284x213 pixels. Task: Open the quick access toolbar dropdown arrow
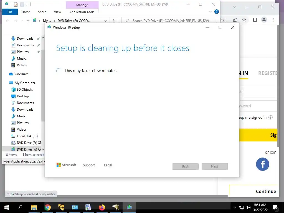pyautogui.click(x=27, y=4)
